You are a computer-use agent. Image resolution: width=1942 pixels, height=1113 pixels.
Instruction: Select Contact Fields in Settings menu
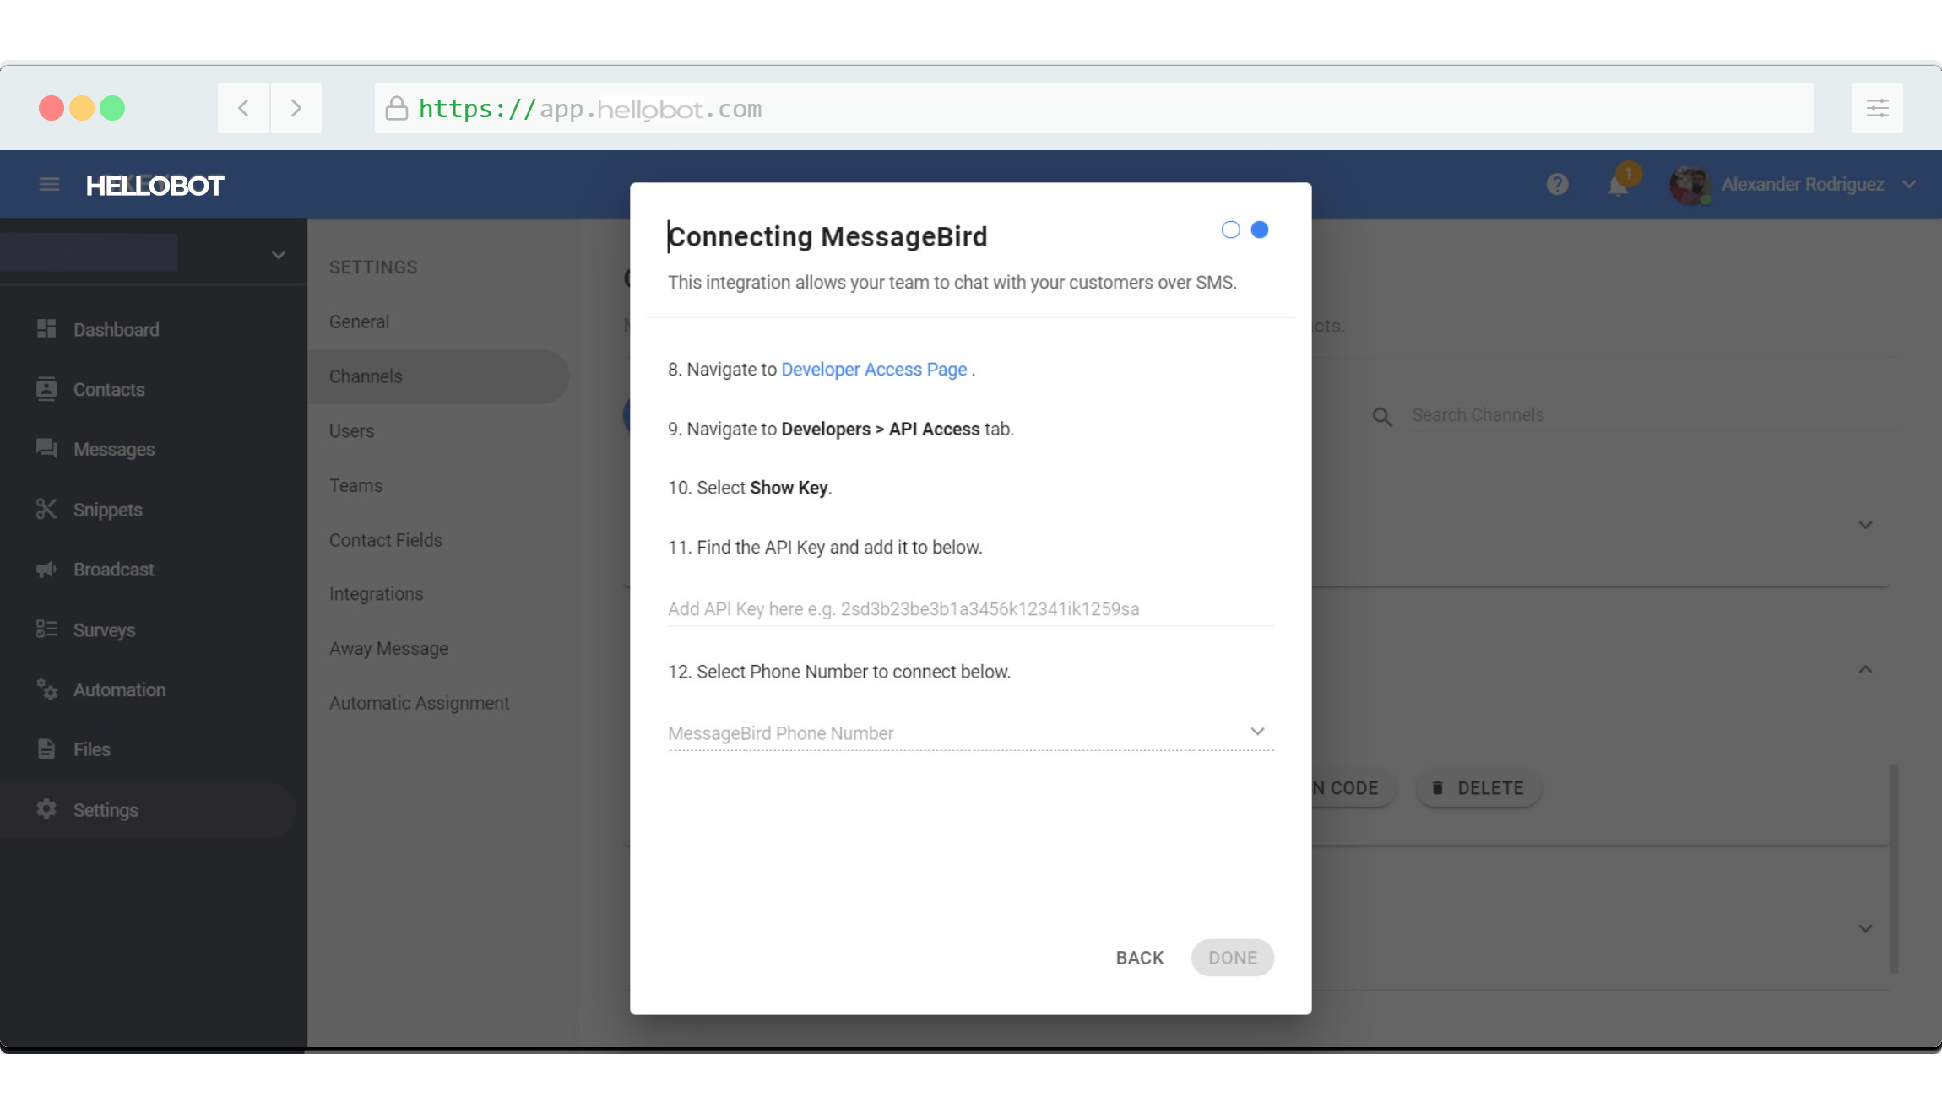pyautogui.click(x=385, y=540)
